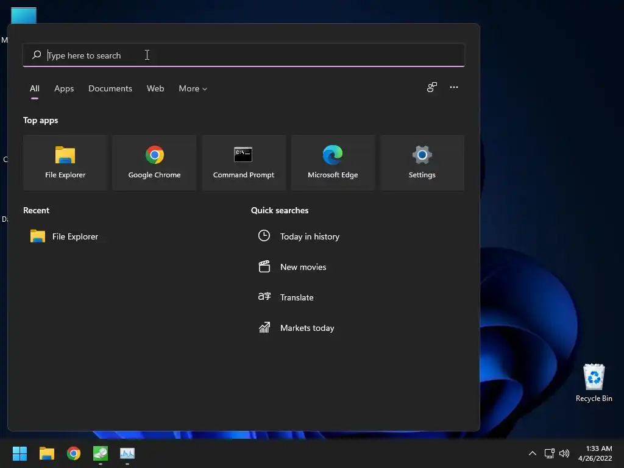
Task: Click the chart icon beside Markets today
Action: point(264,327)
